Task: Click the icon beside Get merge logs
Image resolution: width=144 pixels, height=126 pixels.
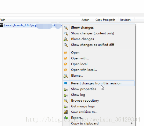Action: click(x=66, y=106)
